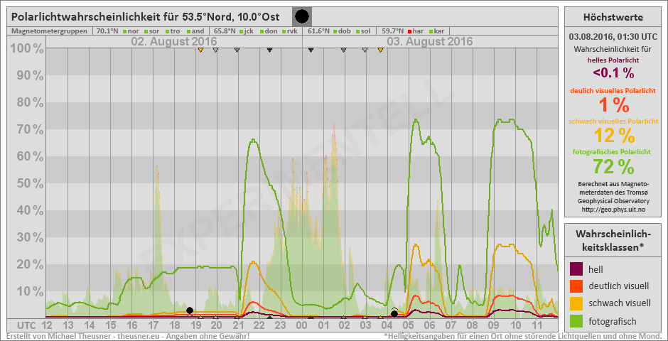
Task: Click the 59.7°N latitude group label
Action: pyautogui.click(x=392, y=31)
